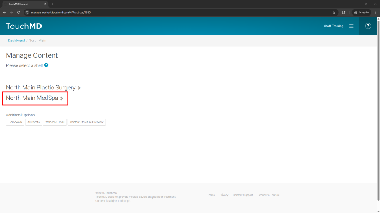Click the Homework button
380x213 pixels.
point(15,122)
